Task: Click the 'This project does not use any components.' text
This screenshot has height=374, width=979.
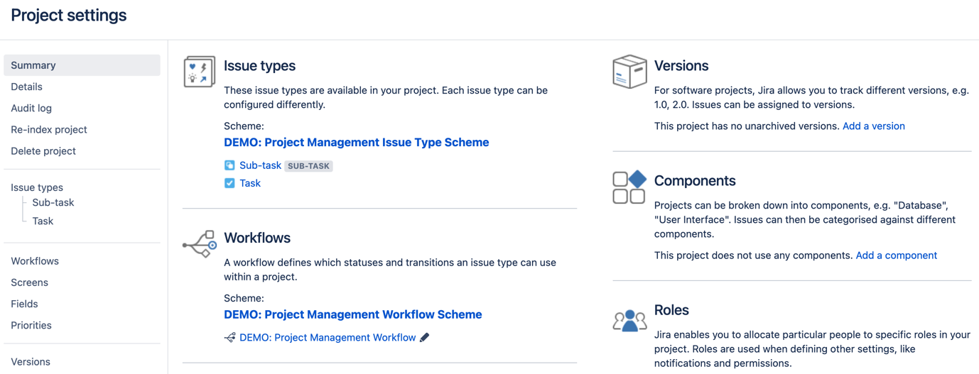Action: 753,255
